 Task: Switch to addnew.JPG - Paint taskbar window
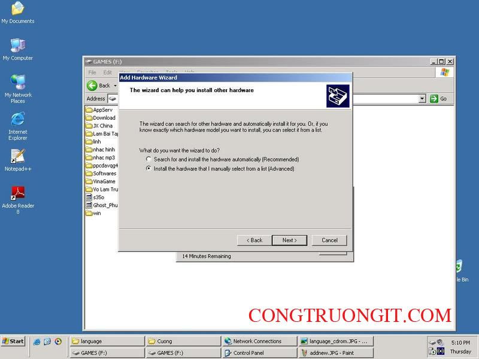tap(336, 353)
